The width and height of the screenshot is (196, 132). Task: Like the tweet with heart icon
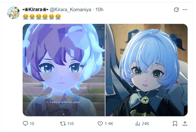100,124
